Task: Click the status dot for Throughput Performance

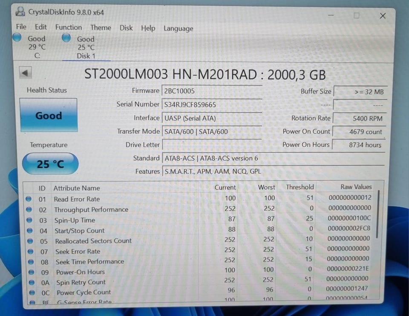Action: click(x=29, y=209)
